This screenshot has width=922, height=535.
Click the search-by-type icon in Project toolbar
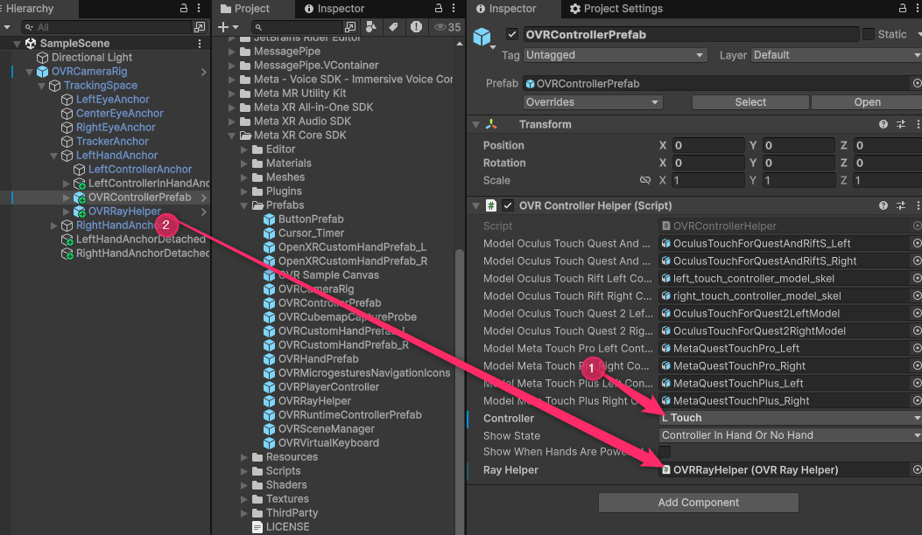click(371, 27)
